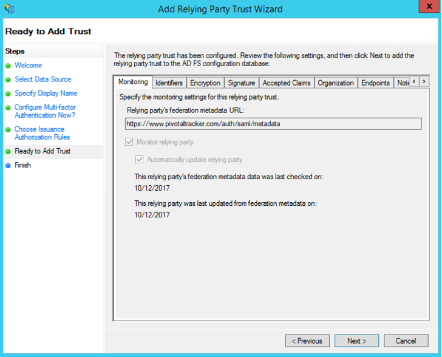View the Endpoints tab
Viewport: 442px width, 357px height.
(375, 83)
